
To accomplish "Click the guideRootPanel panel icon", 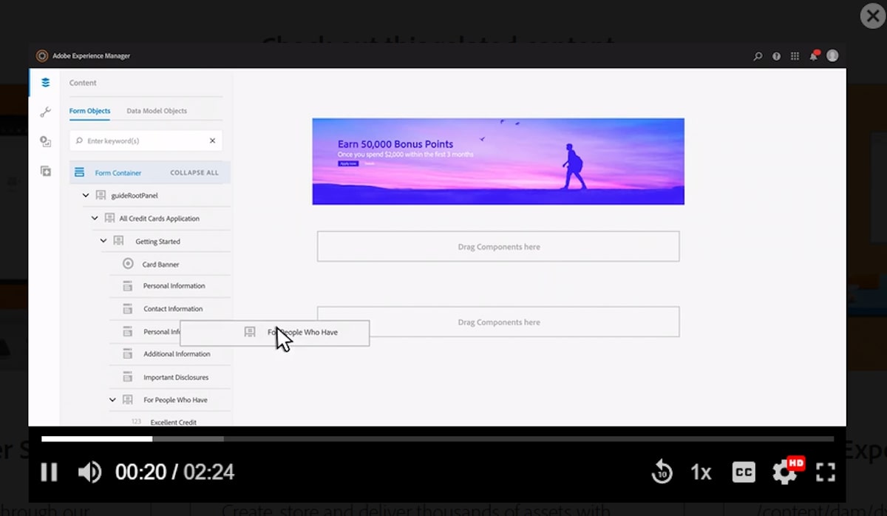I will coord(101,195).
